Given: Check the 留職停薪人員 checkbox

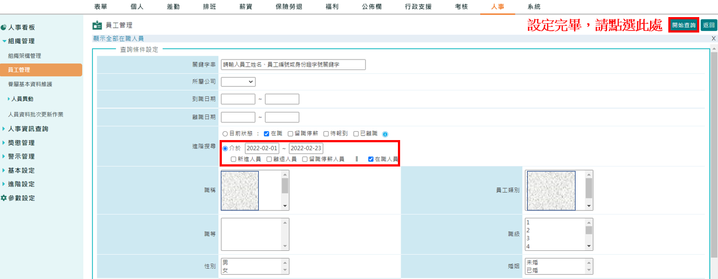Looking at the screenshot, I should [x=305, y=159].
